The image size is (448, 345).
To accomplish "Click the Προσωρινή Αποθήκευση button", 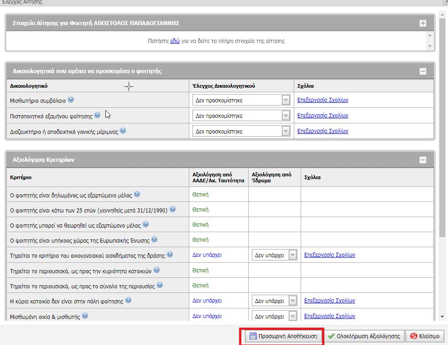I will (283, 336).
